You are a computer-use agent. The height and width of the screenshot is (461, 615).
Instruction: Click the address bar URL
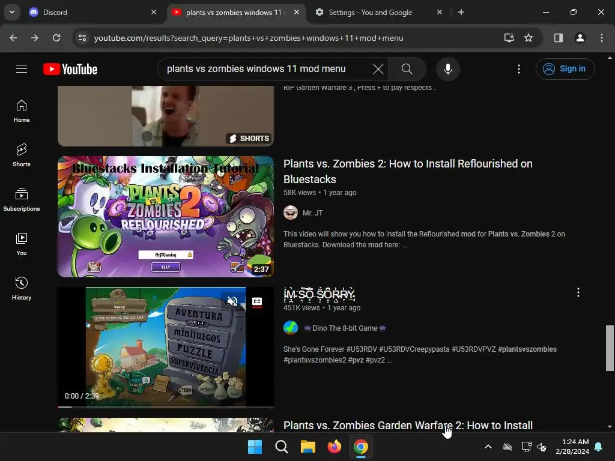click(x=249, y=38)
